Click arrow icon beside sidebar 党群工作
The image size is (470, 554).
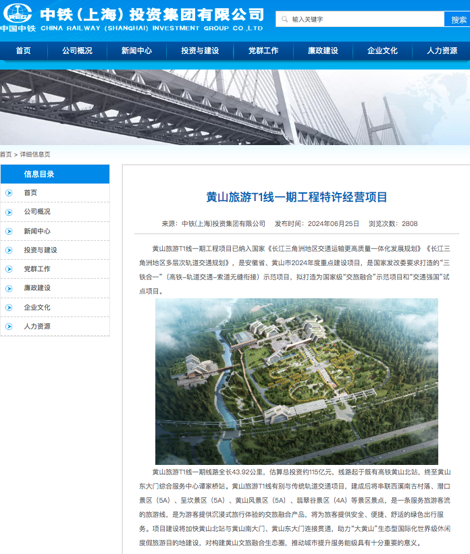pos(9,269)
